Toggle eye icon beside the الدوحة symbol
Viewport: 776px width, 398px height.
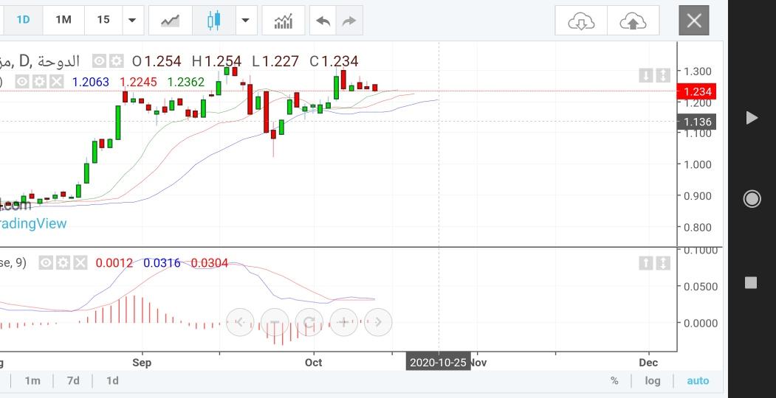[x=100, y=61]
